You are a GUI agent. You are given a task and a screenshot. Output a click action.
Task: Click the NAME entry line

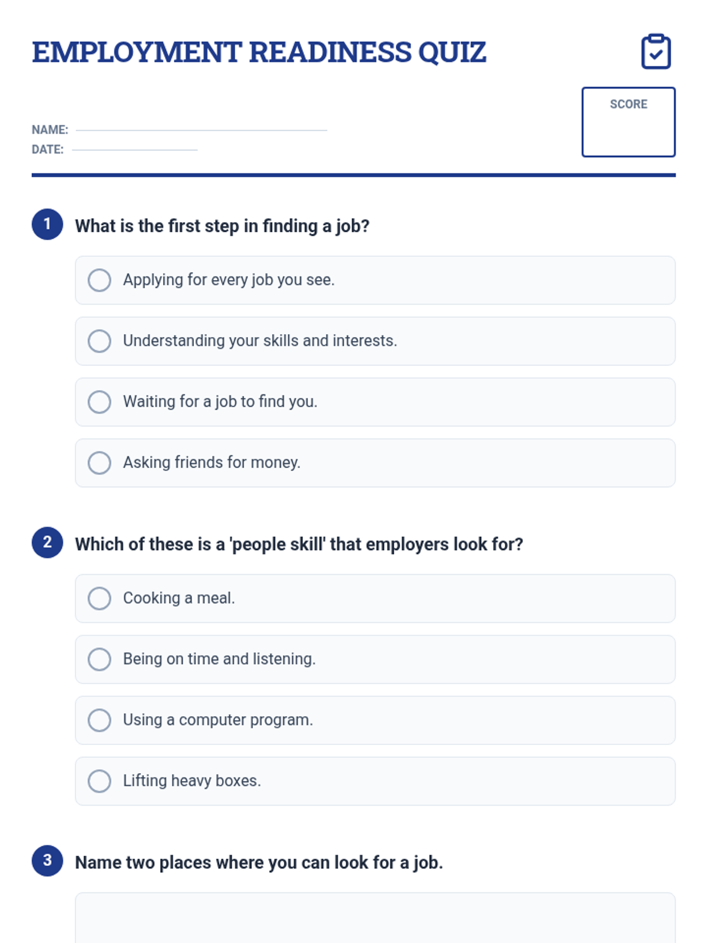click(x=201, y=130)
